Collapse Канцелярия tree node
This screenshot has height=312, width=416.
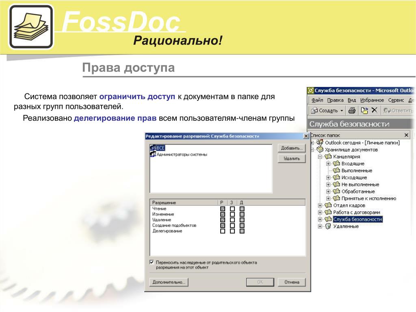(320, 156)
